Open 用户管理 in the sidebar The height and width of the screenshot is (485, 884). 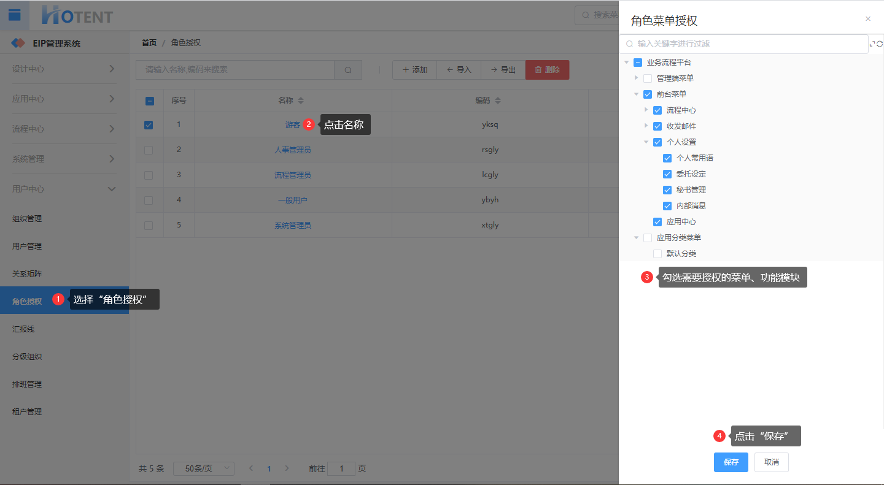27,246
